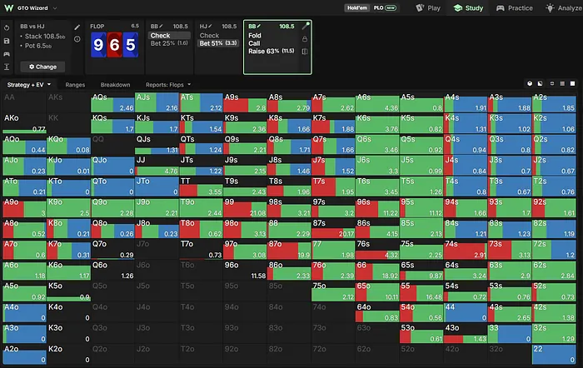
Task: Select the 99 hand cell
Action: point(245,207)
